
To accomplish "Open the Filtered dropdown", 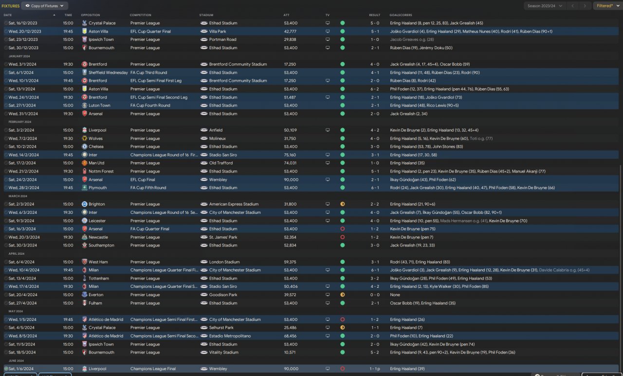I will (607, 6).
